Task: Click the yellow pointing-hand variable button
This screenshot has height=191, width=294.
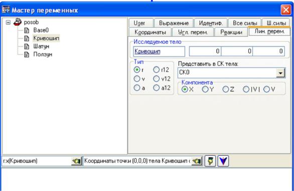Action: tap(210, 161)
